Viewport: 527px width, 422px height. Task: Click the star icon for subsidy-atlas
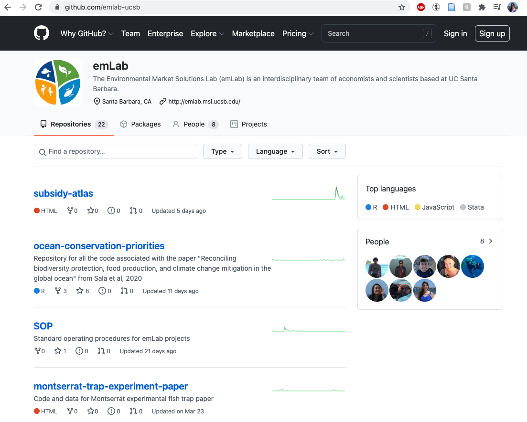pos(90,211)
